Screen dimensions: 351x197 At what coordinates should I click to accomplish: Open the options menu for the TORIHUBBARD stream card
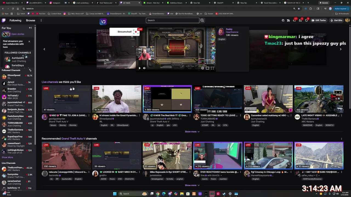(240, 115)
